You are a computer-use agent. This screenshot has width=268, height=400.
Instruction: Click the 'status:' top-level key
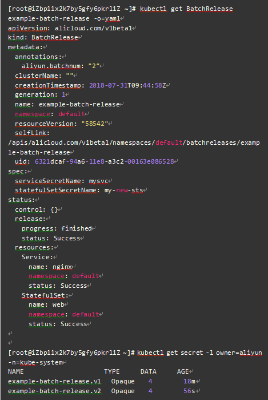tap(21, 200)
